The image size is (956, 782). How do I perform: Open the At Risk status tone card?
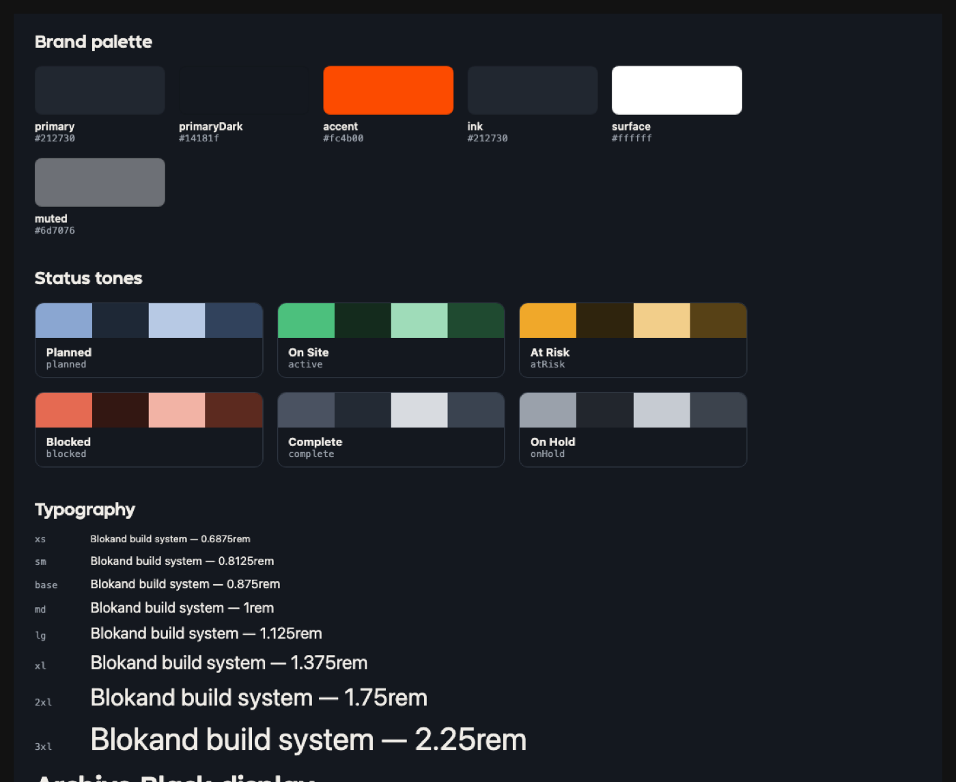tap(633, 340)
